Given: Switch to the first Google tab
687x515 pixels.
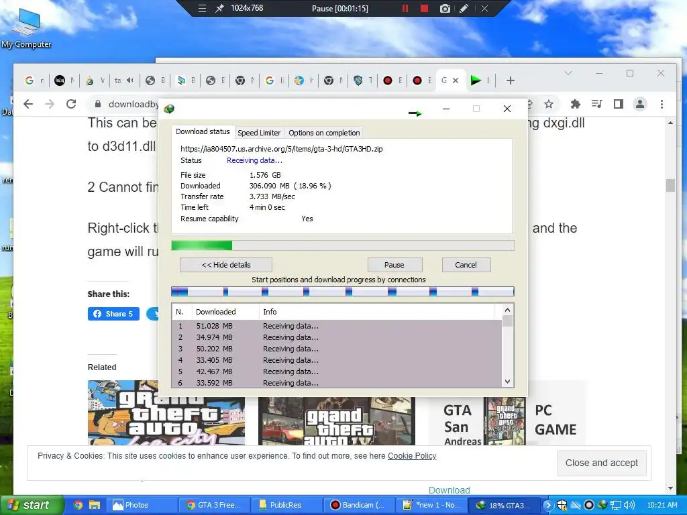Looking at the screenshot, I should 35,80.
